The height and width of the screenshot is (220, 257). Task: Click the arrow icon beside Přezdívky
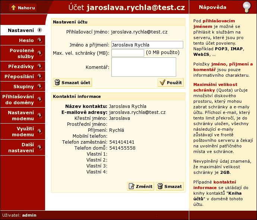click(39, 67)
